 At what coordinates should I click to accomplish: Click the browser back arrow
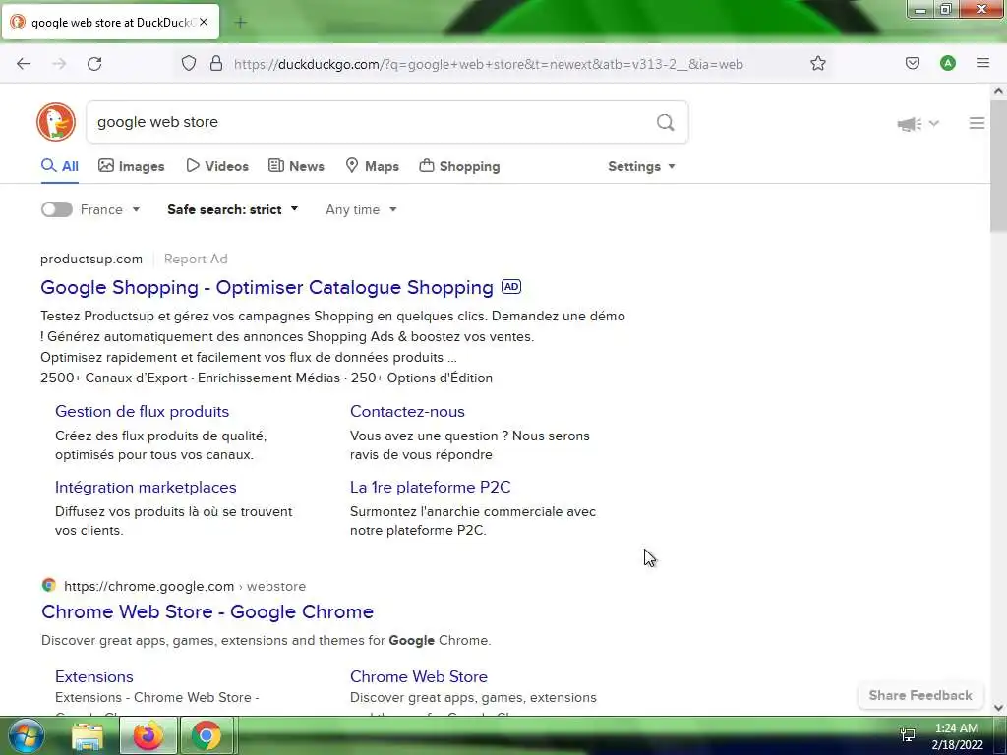point(24,64)
